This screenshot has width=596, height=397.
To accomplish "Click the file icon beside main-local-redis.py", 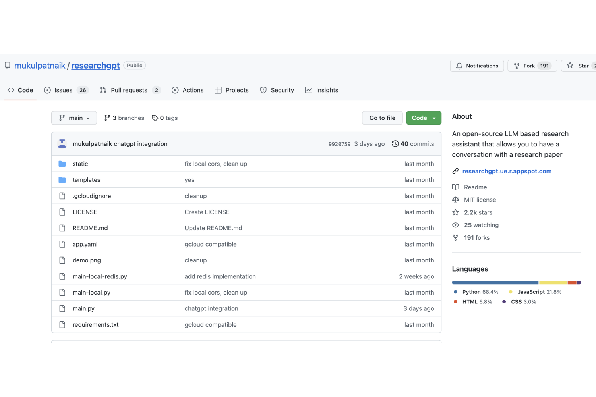I will click(62, 276).
